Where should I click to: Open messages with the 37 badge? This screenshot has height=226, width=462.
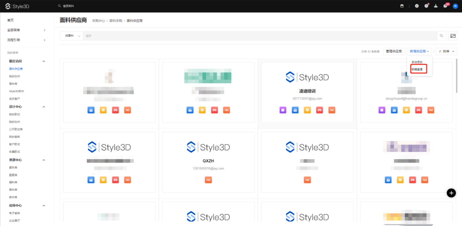(x=445, y=6)
